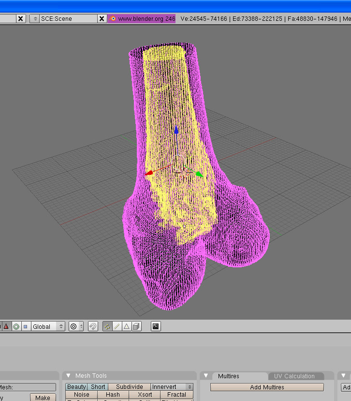This screenshot has width=351, height=401.
Task: Open the Global orientation dropdown
Action: 48,326
